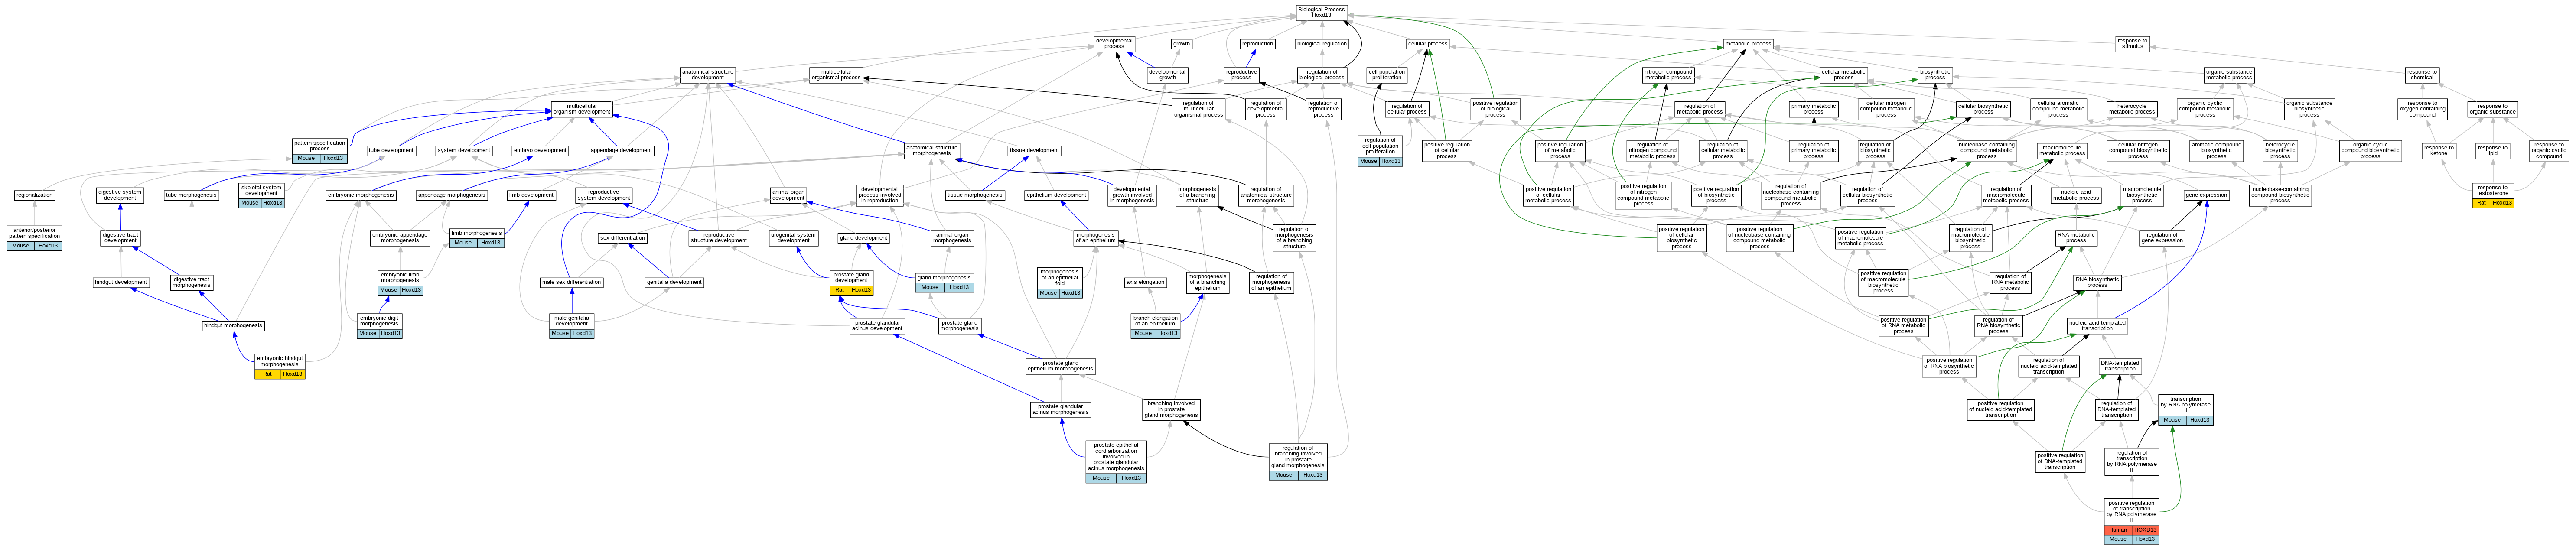Select the "embryonic morphogenesis" node
This screenshot has height=549, width=2576.
(x=360, y=196)
